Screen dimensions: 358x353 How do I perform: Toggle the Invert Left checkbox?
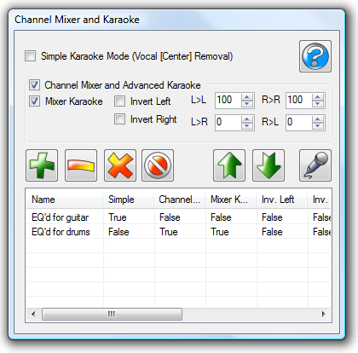[119, 101]
